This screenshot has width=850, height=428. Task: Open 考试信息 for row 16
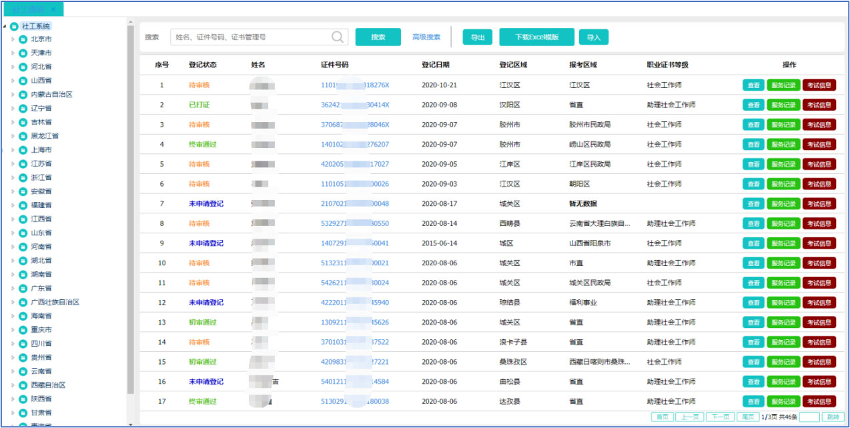[819, 382]
